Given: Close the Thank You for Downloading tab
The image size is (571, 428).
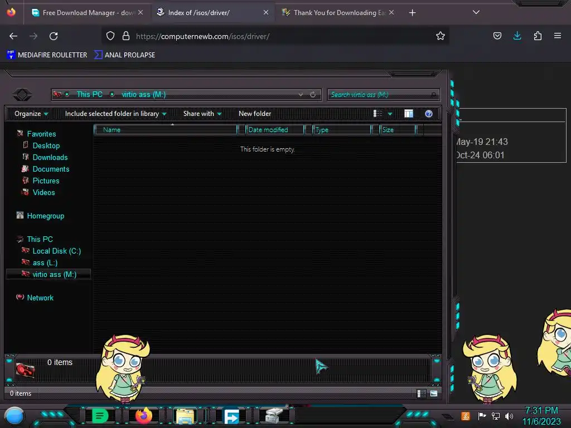Looking at the screenshot, I should [x=391, y=12].
